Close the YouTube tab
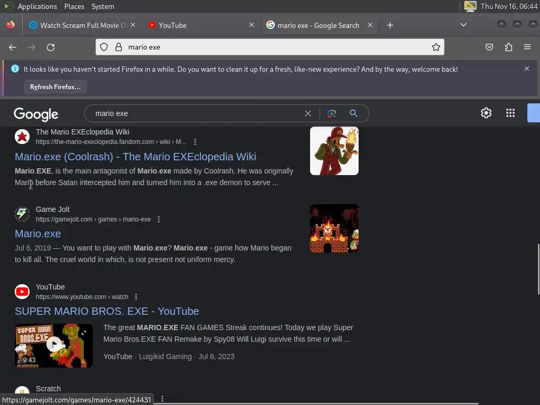 pos(252,25)
